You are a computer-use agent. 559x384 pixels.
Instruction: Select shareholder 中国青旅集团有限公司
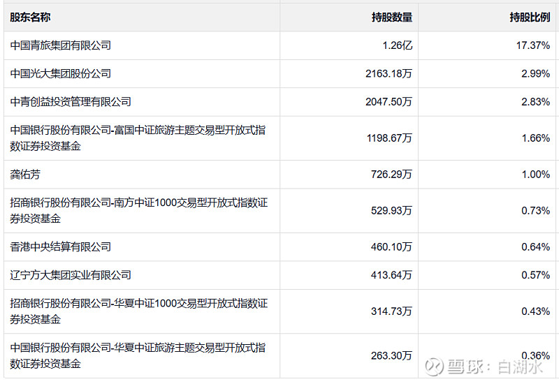click(61, 45)
